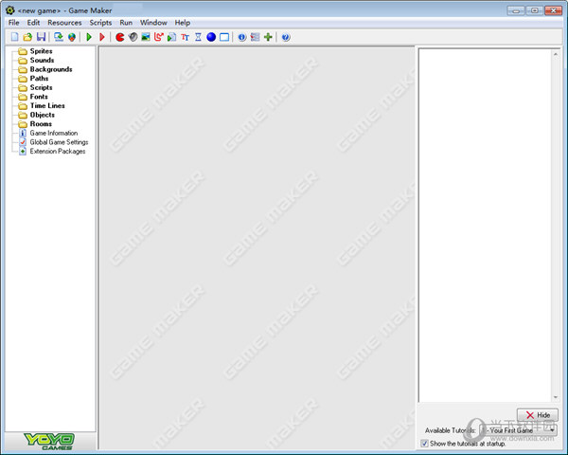Click tutorial panel scrollbar up arrow
The height and width of the screenshot is (455, 568).
(x=556, y=54)
